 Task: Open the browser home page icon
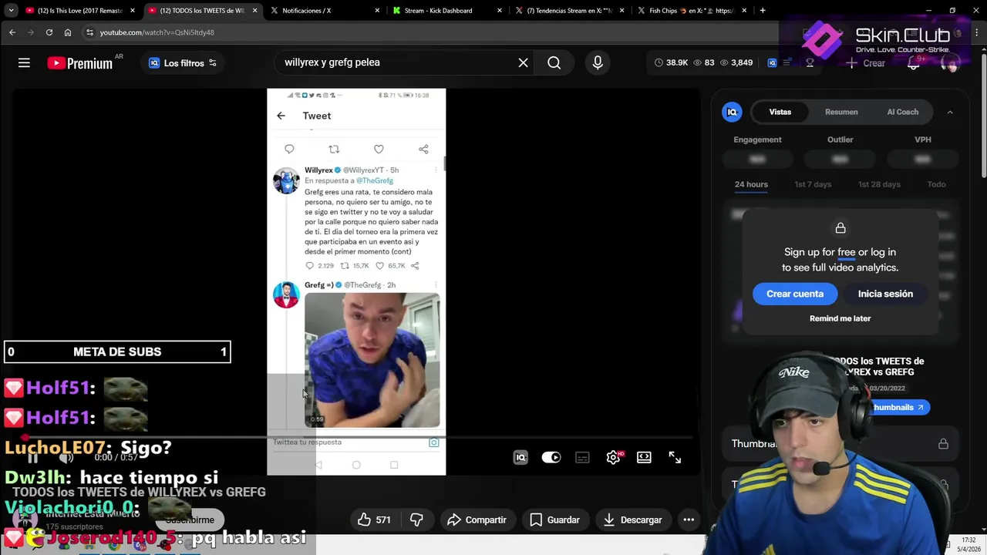(68, 32)
